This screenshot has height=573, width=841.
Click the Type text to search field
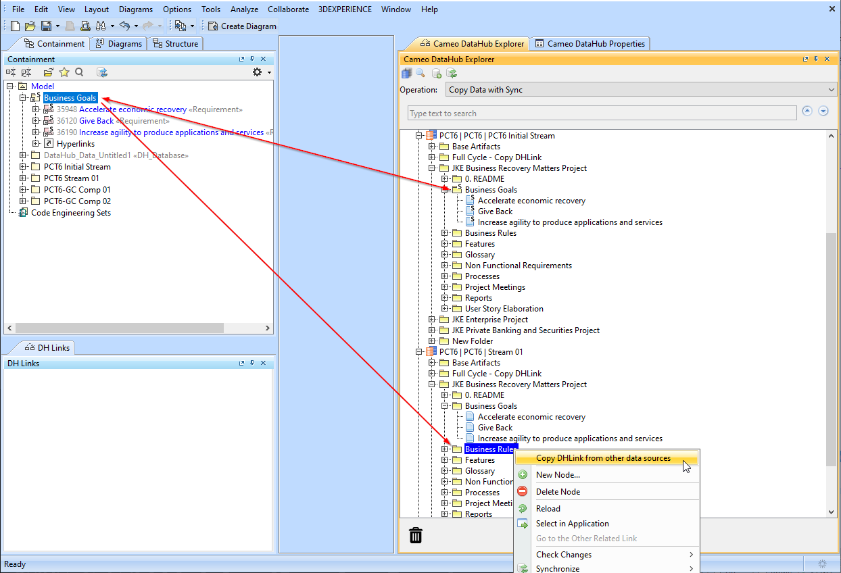click(x=602, y=114)
